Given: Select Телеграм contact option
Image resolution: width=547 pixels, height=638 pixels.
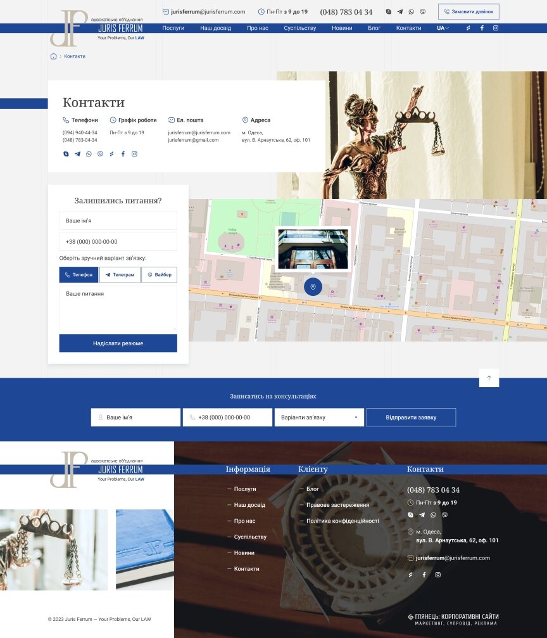Looking at the screenshot, I should point(120,274).
